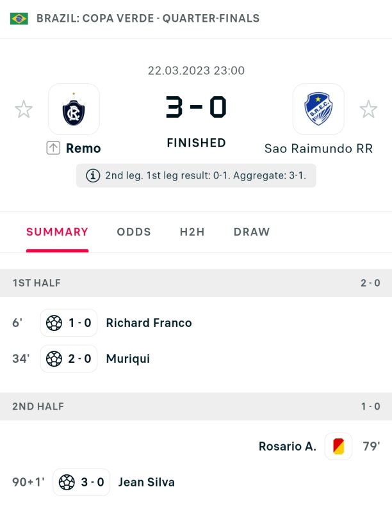
Task: Click the promotion arrow icon beside Remo
Action: tap(53, 148)
